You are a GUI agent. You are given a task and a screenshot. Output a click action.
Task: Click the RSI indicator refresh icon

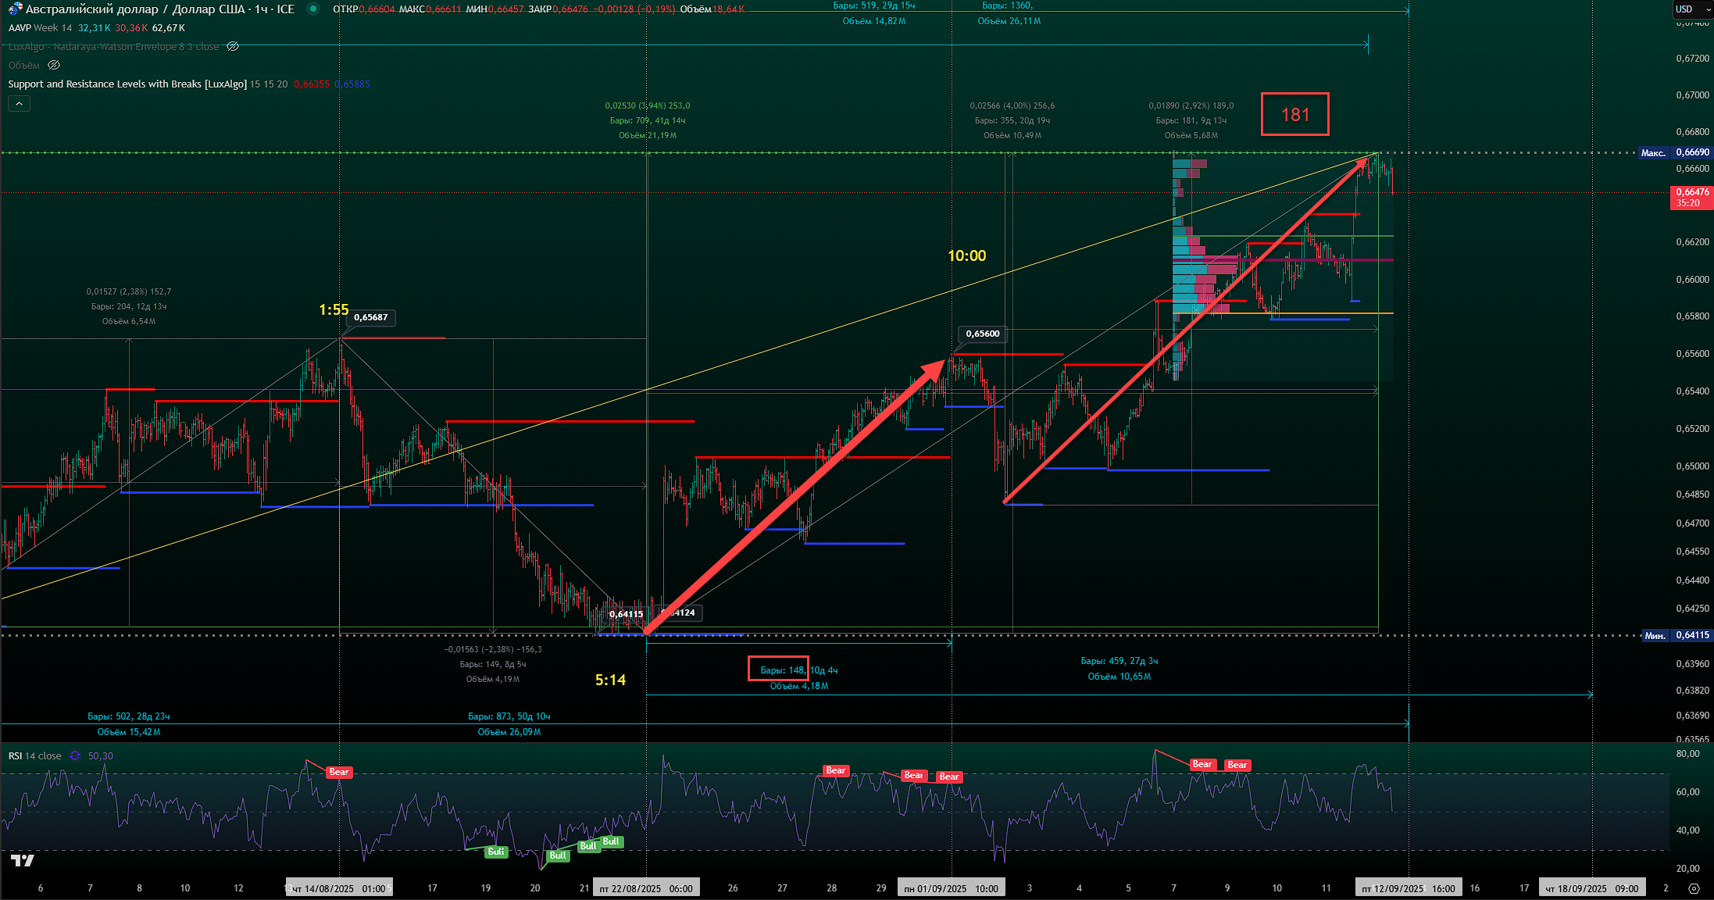[75, 756]
